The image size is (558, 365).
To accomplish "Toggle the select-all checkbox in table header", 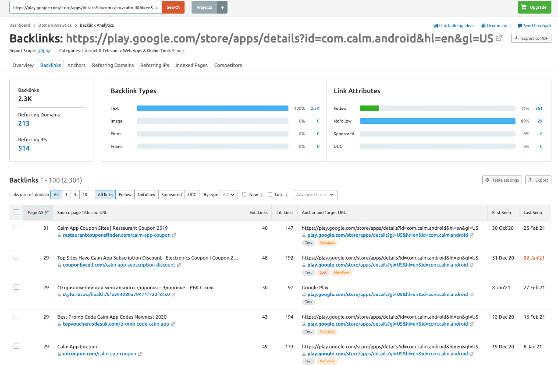I will [x=16, y=212].
